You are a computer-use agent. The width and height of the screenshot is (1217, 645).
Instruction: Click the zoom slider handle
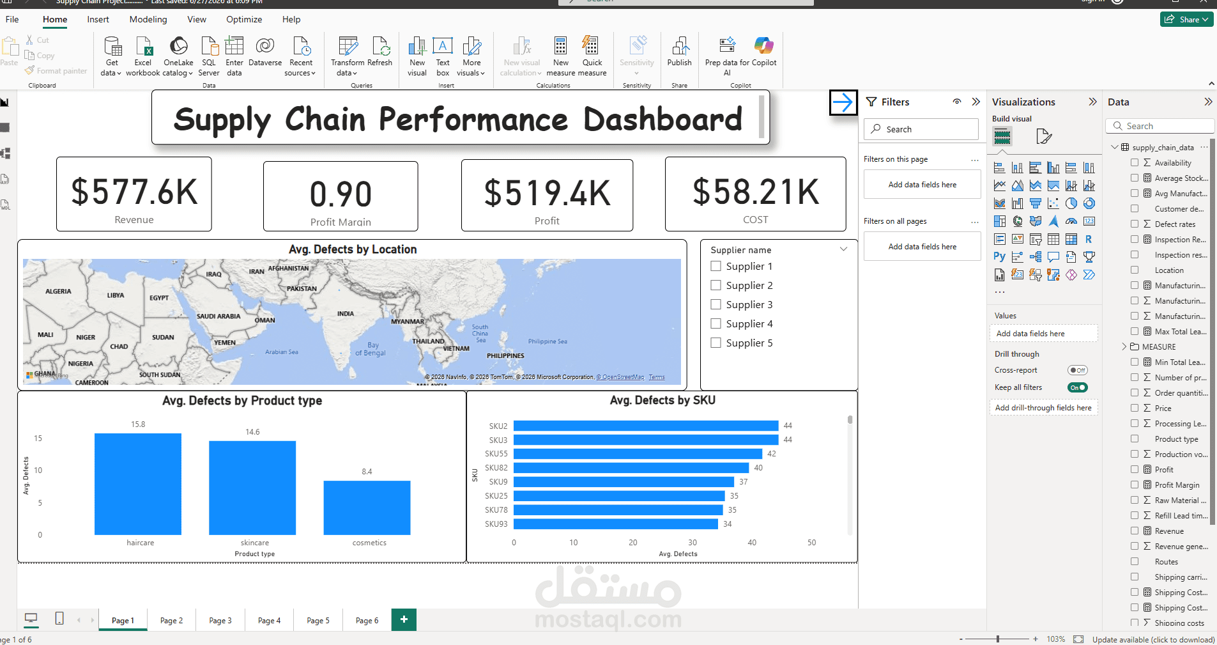[998, 639]
